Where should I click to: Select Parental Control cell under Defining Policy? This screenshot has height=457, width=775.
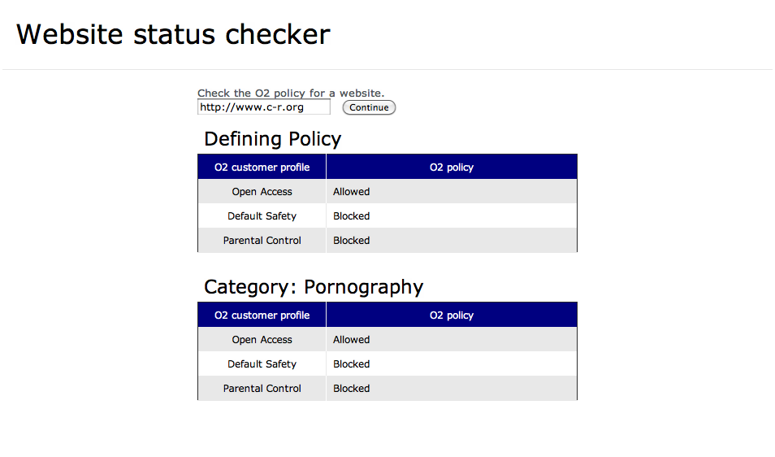[x=262, y=241]
